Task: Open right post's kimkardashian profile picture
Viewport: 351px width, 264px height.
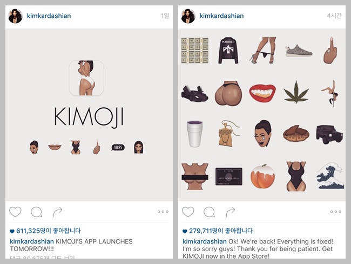Action: pos(188,16)
